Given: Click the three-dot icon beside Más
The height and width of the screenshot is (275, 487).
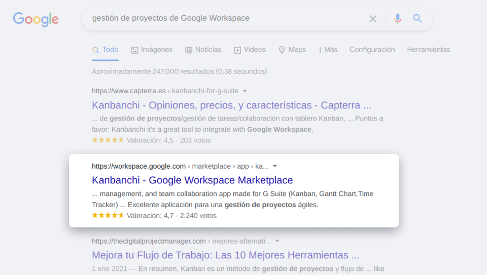Looking at the screenshot, I should (x=320, y=50).
